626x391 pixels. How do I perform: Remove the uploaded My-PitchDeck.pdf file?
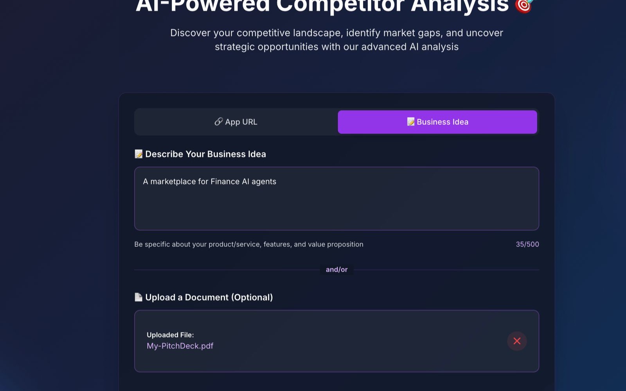517,341
